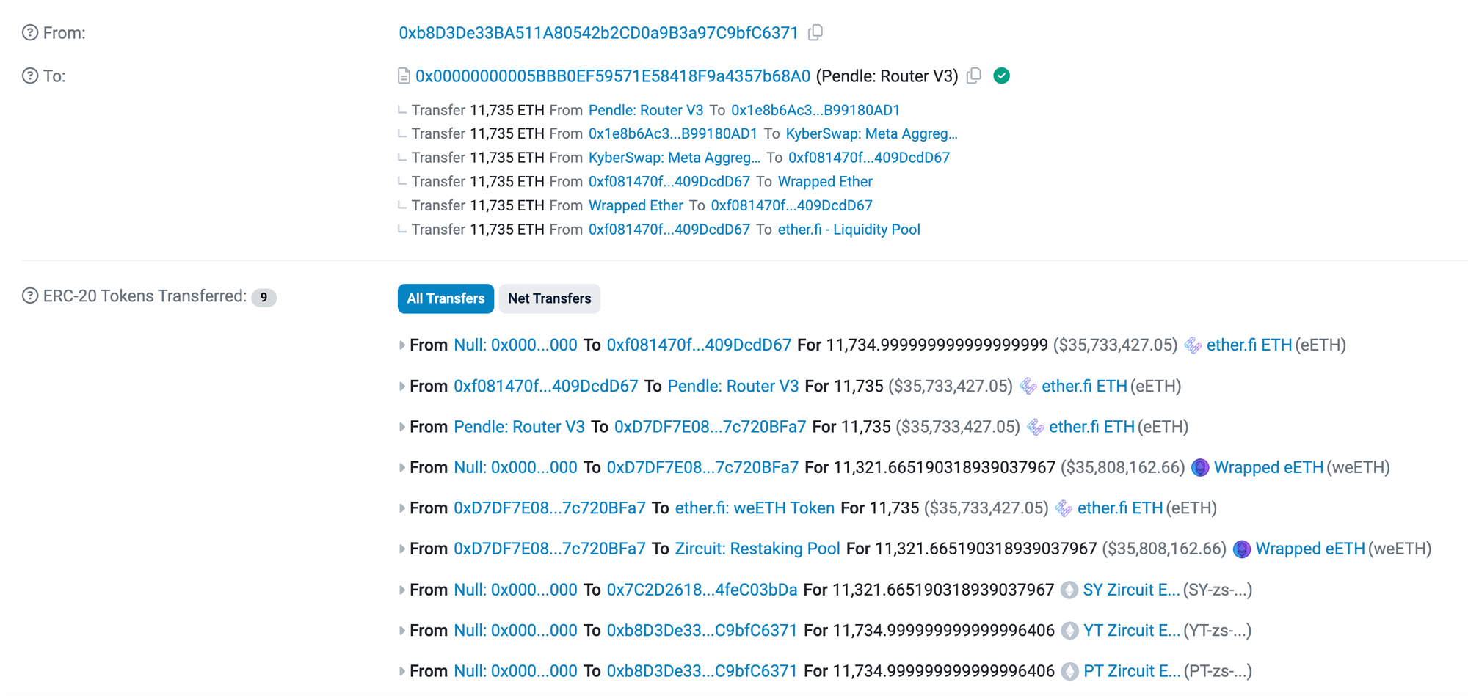The width and height of the screenshot is (1468, 696).
Task: Click weETH icon in Null to 0xD7DF7E08 row
Action: [x=1200, y=468]
